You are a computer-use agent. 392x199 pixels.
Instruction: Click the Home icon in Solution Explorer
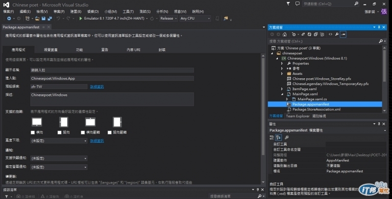[x=285, y=34]
